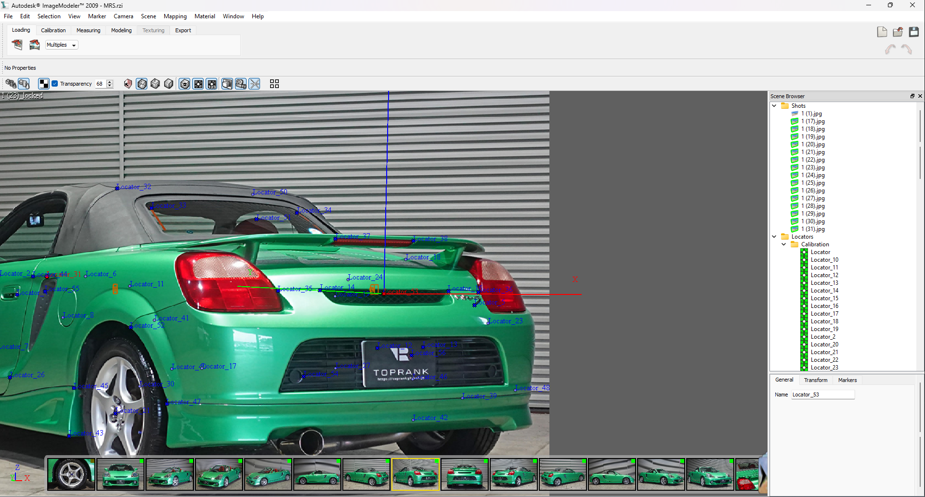Select the face selection cube icon
Screen dimensions: 925x497
[128, 84]
